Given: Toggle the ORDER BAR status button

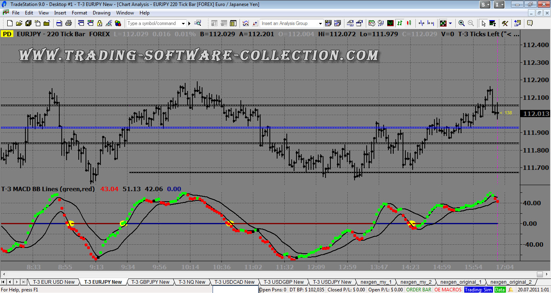Looking at the screenshot, I should (x=419, y=289).
